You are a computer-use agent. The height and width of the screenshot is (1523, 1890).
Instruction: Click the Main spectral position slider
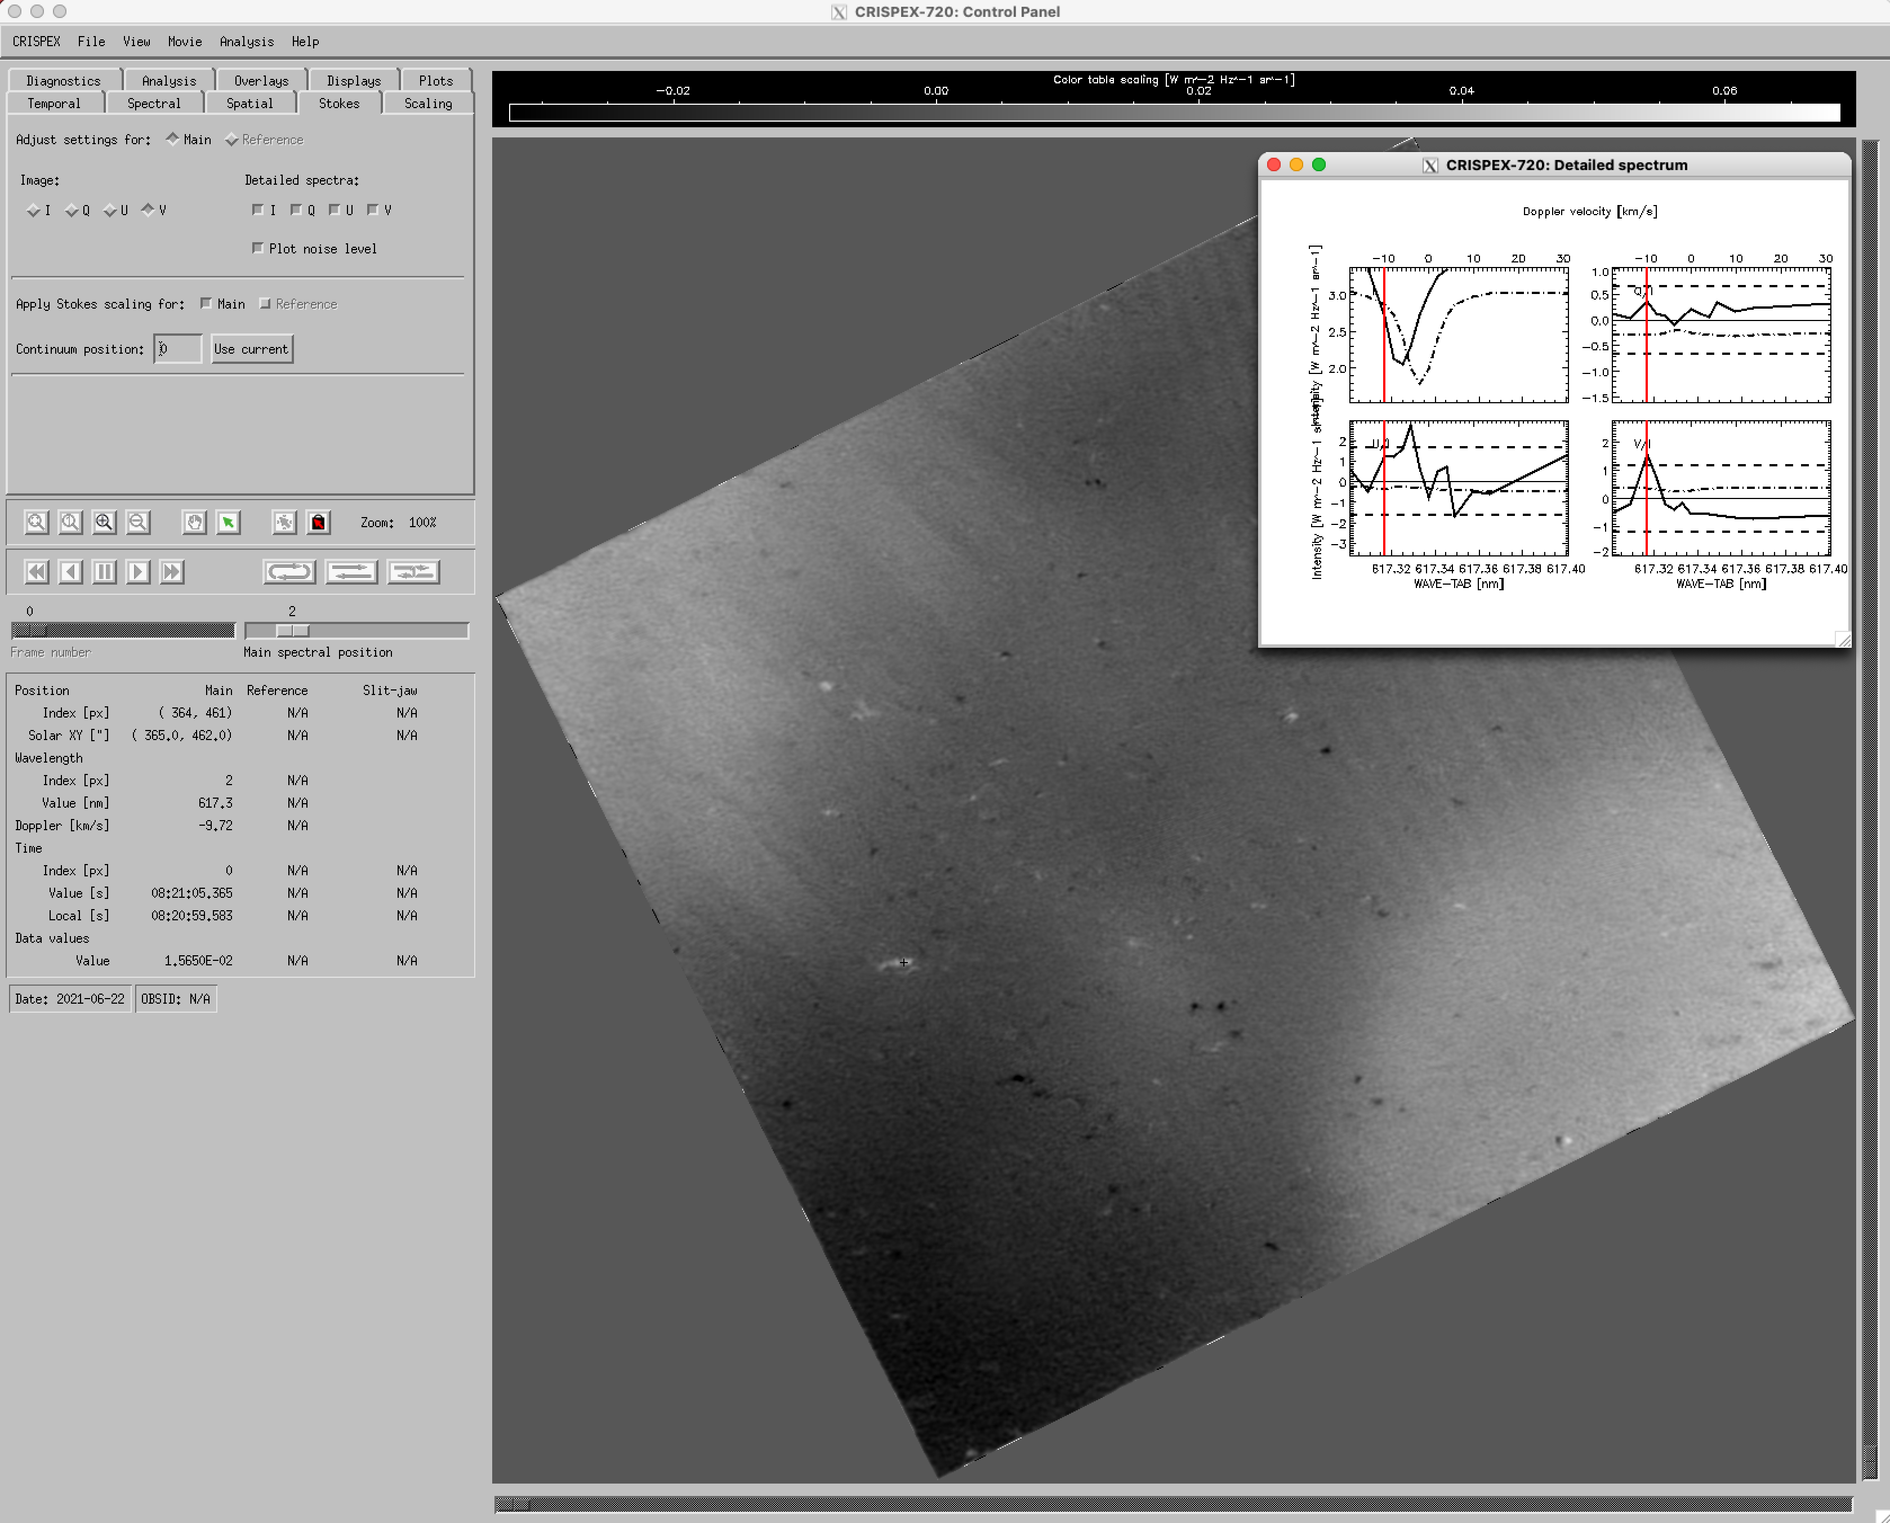293,631
